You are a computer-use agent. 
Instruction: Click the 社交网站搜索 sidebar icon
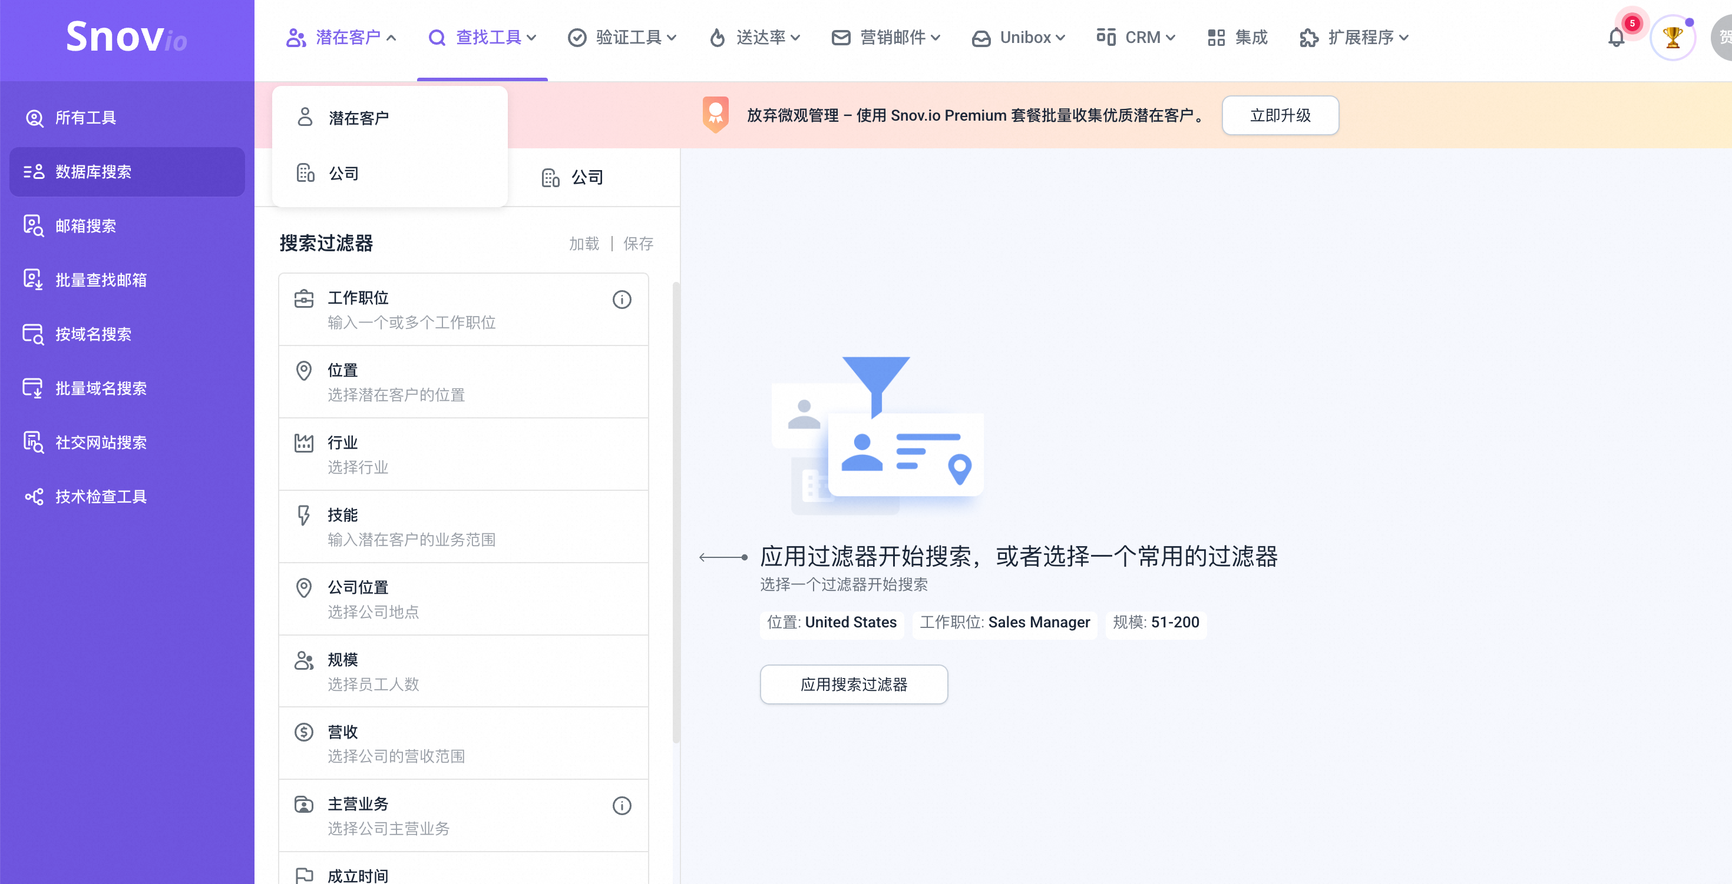click(34, 442)
